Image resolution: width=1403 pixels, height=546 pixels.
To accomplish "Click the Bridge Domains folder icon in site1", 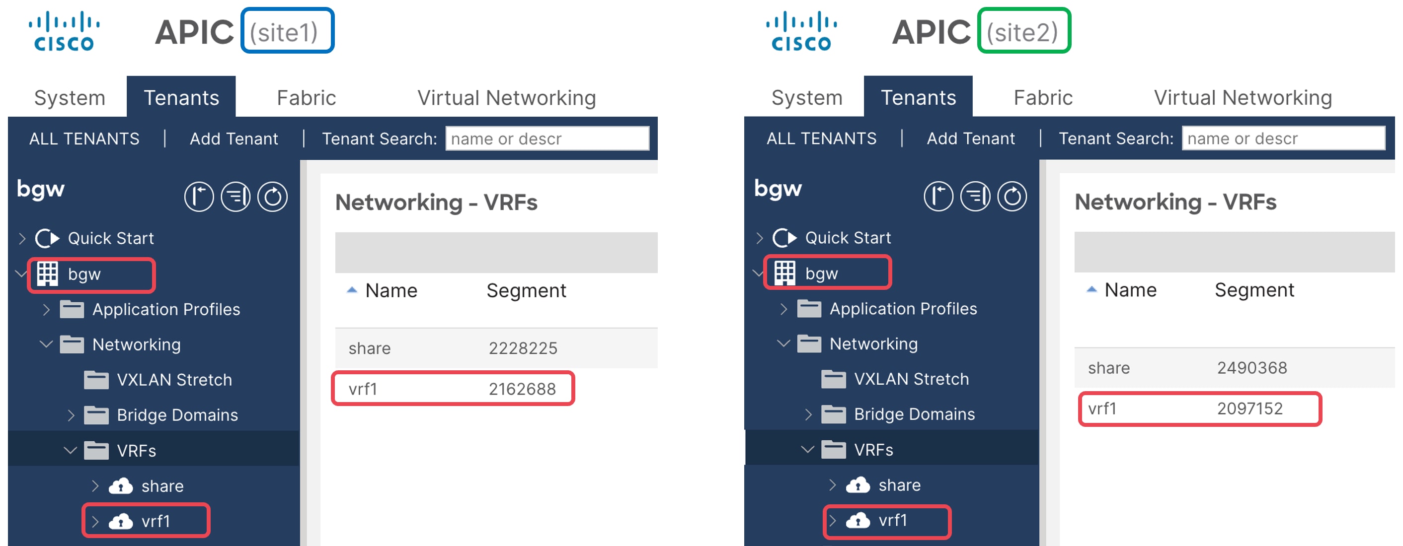I will click(96, 415).
